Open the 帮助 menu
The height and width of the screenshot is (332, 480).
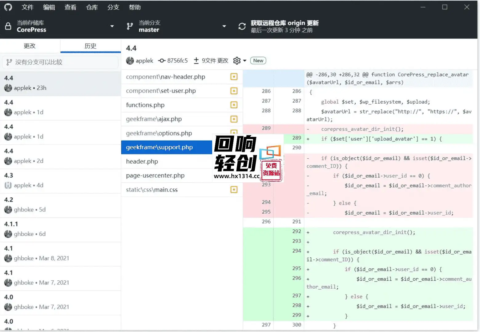click(x=135, y=7)
